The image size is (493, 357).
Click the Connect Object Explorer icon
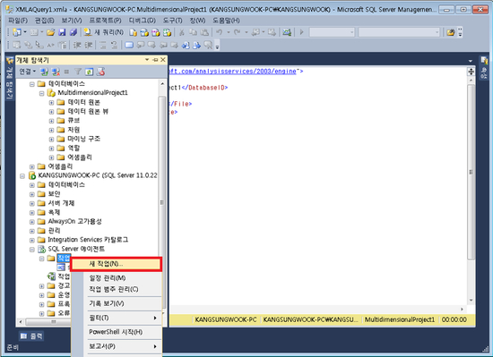coord(44,72)
